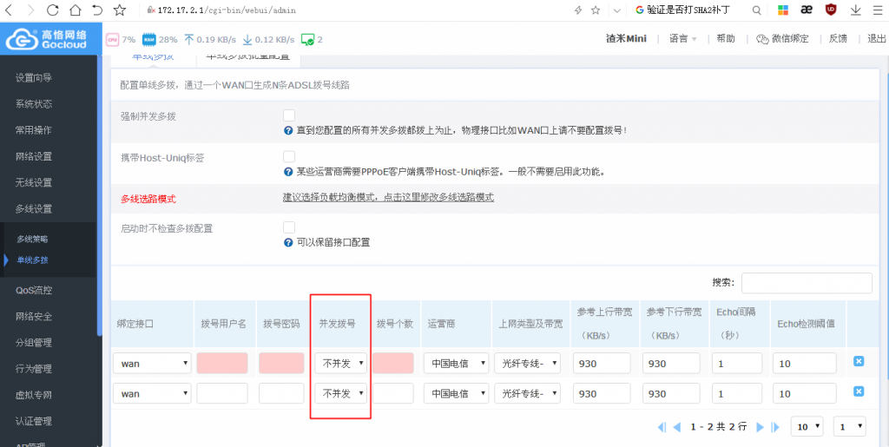Click the sidebar vertical scrollbar
Viewport: 889px width, 447px height.
click(x=101, y=195)
